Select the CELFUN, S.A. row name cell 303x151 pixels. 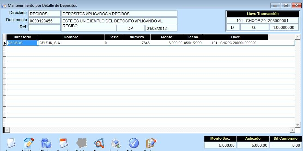pos(71,43)
